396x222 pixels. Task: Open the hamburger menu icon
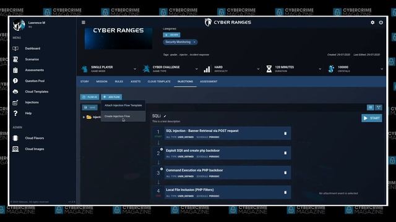[84, 22]
